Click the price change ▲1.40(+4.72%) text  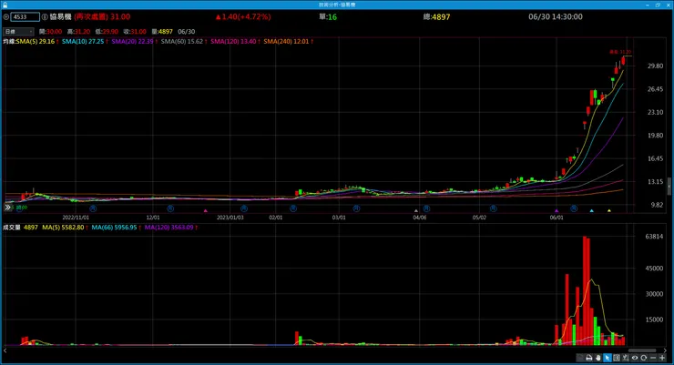pyautogui.click(x=243, y=16)
